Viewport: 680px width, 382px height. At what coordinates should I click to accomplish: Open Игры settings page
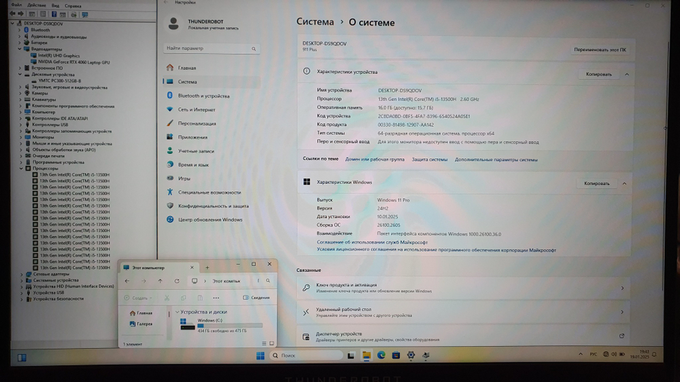(184, 178)
